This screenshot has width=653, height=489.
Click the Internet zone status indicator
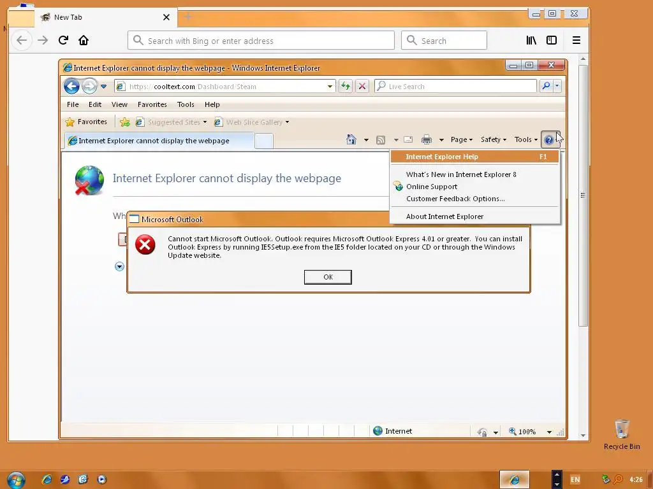tap(393, 431)
